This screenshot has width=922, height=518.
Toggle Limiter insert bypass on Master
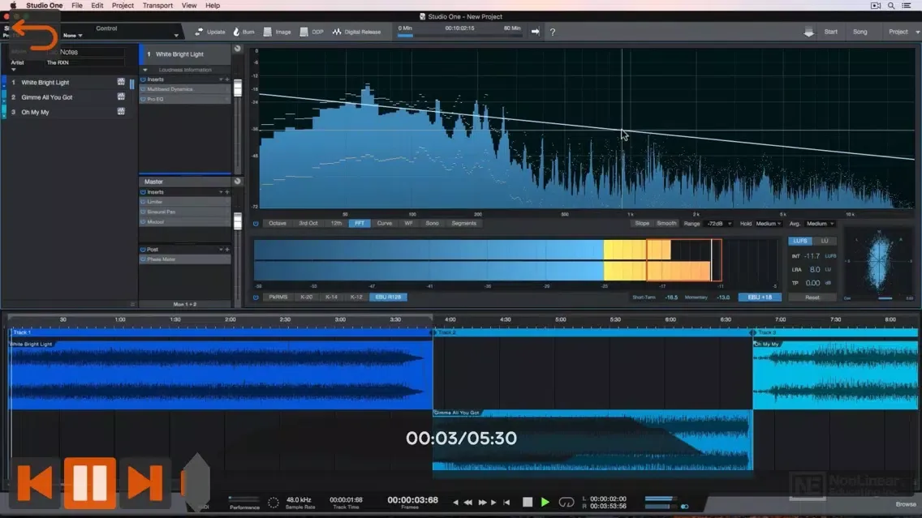[x=143, y=202]
